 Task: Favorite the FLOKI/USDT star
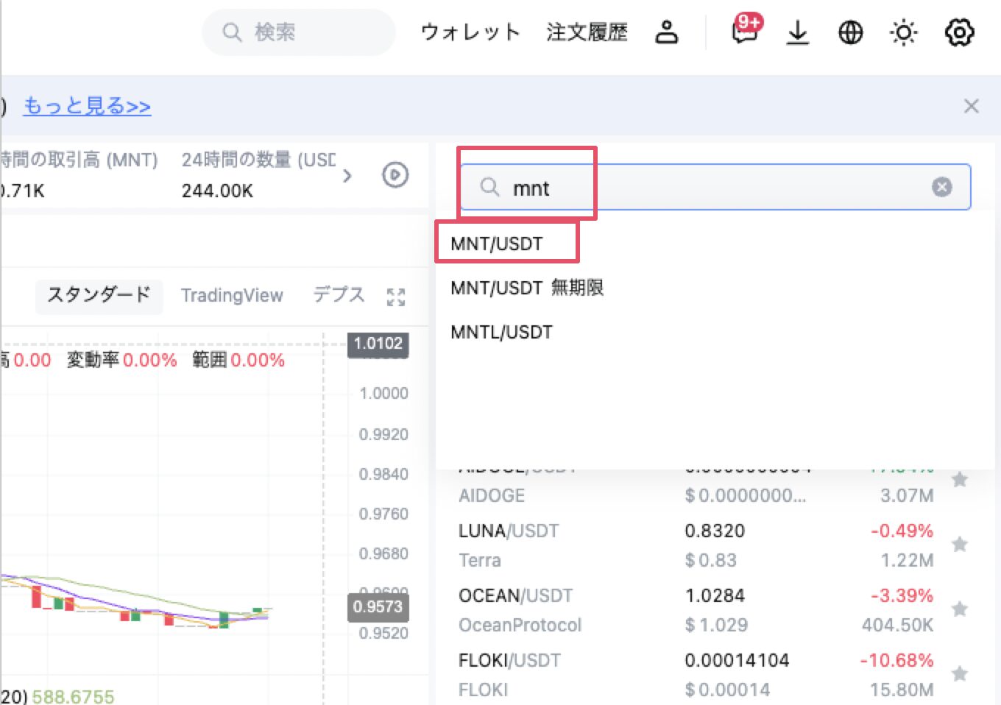point(959,674)
